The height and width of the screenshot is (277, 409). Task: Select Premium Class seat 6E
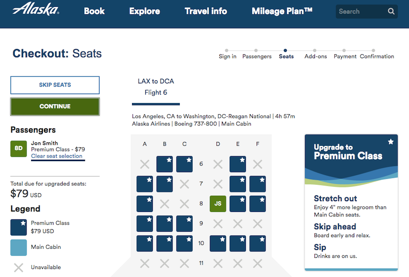click(x=238, y=164)
